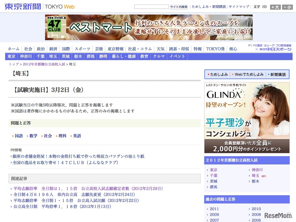Open the 2011 past exam questions link
Viewport: 296px width, 222px height.
click(x=214, y=209)
